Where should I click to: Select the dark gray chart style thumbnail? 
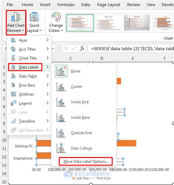tap(137, 23)
